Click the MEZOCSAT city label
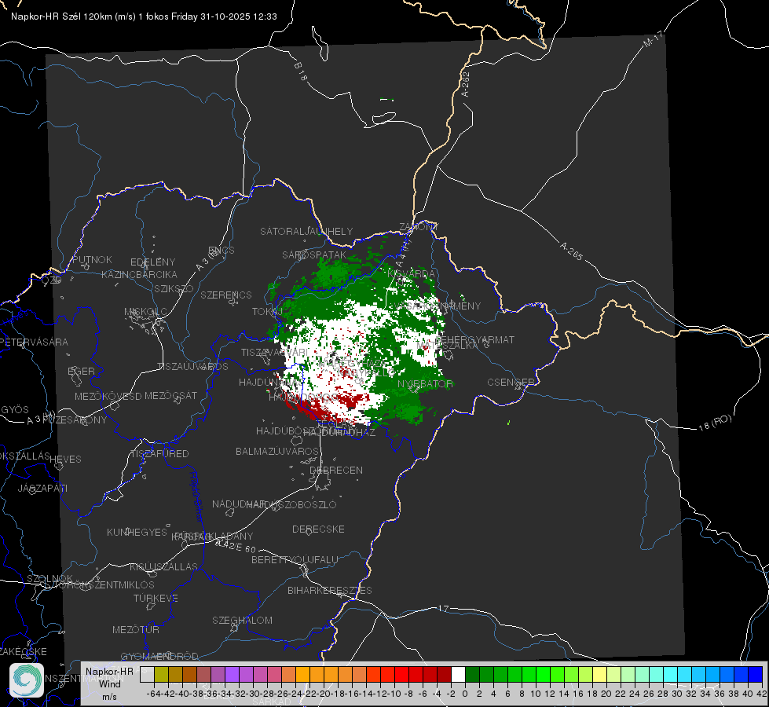The width and height of the screenshot is (769, 707). point(170,395)
